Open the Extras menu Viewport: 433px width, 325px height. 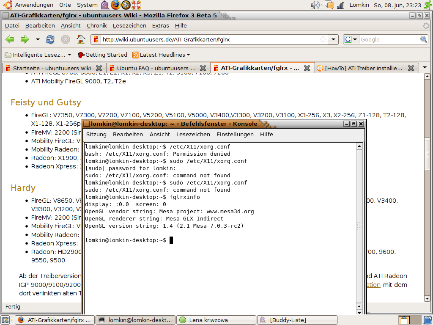pyautogui.click(x=160, y=26)
